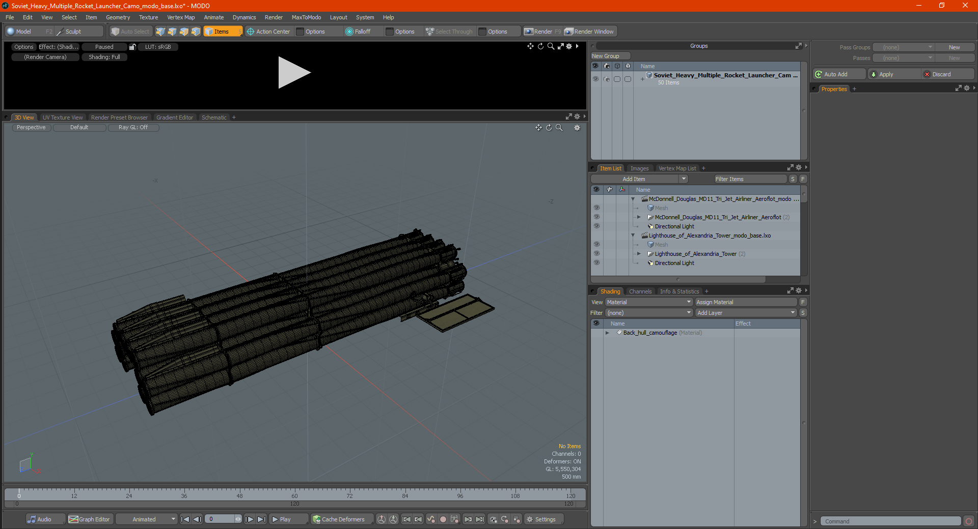Click the Auto Add button
978x529 pixels.
click(839, 74)
